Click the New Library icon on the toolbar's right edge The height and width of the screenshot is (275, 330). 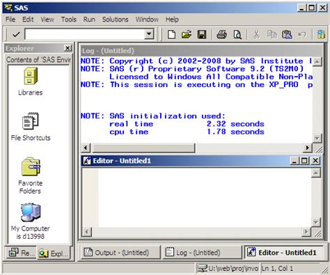pyautogui.click(x=322, y=35)
